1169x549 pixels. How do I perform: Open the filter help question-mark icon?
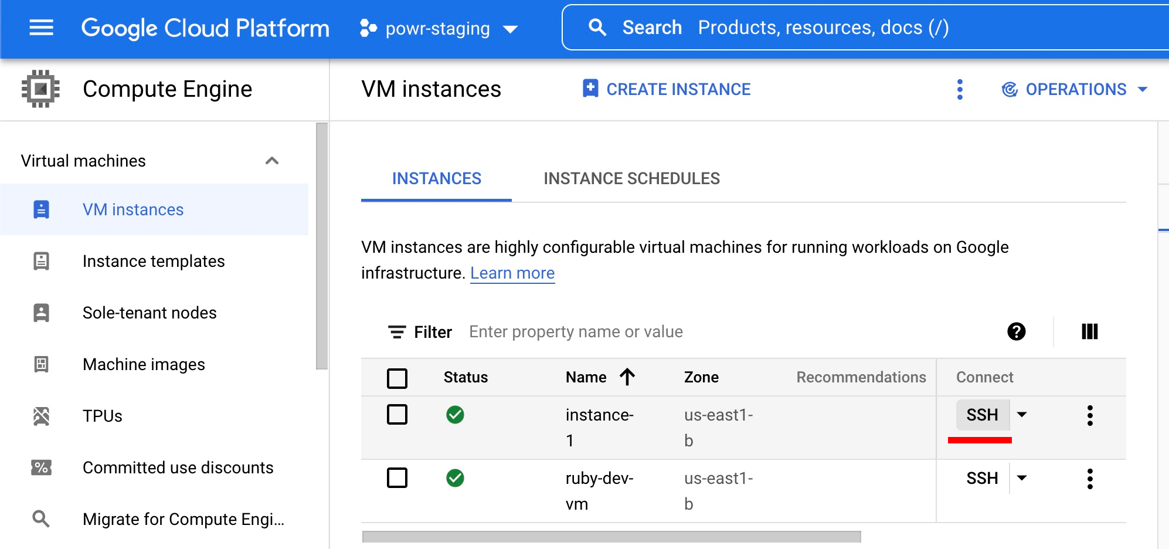click(x=1016, y=331)
